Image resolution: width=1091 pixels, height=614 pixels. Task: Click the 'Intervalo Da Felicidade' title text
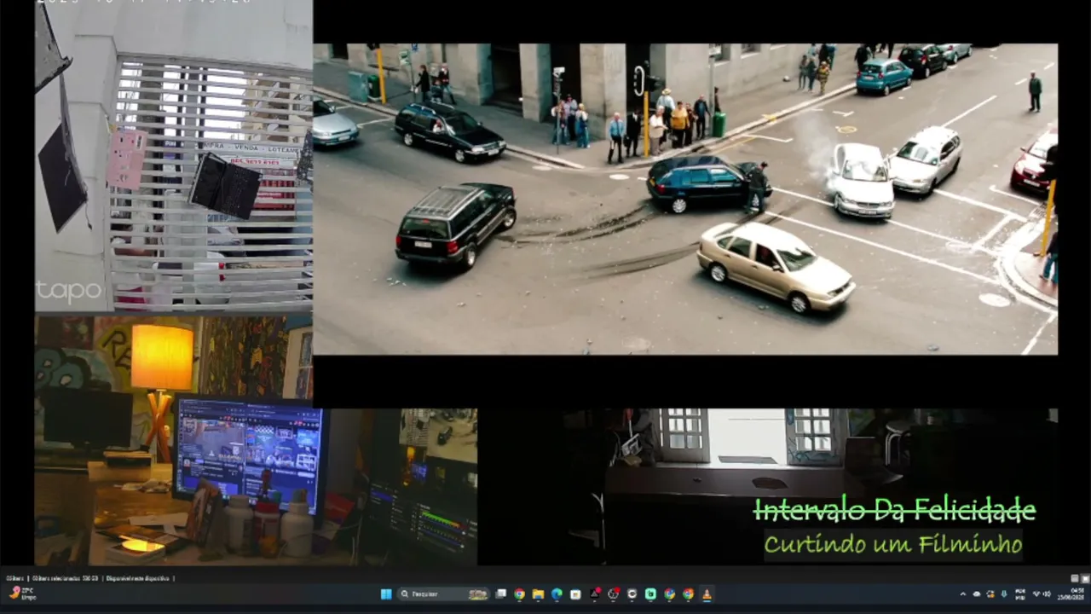(x=894, y=510)
